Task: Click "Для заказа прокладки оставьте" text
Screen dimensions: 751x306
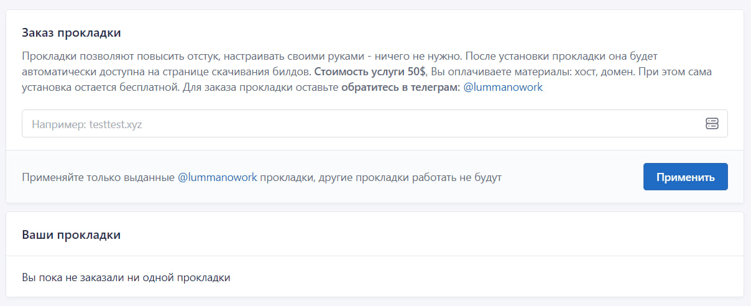Action: click(x=260, y=88)
